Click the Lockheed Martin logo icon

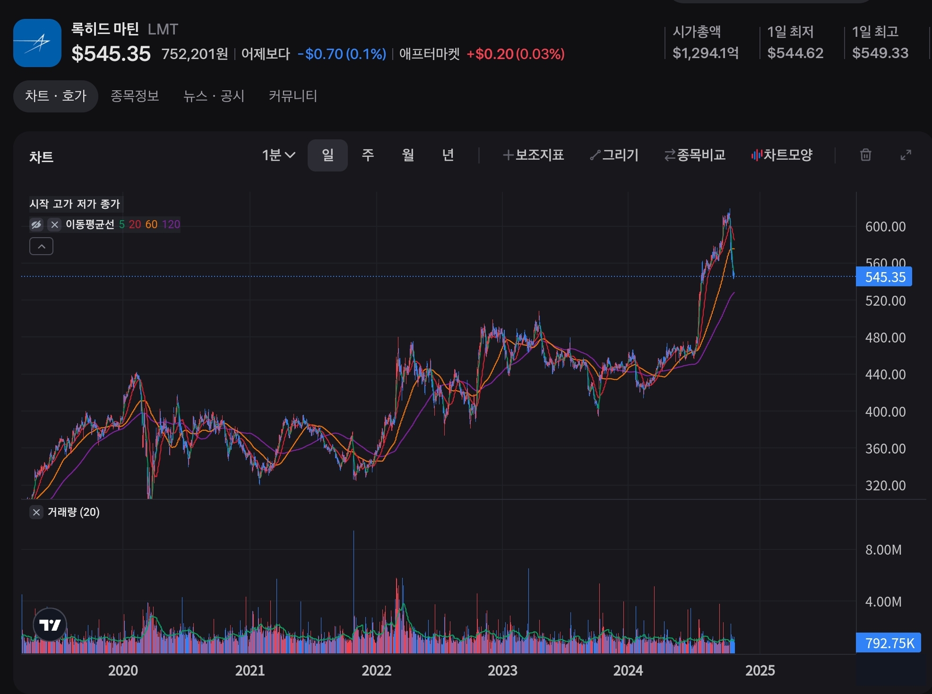pos(37,43)
